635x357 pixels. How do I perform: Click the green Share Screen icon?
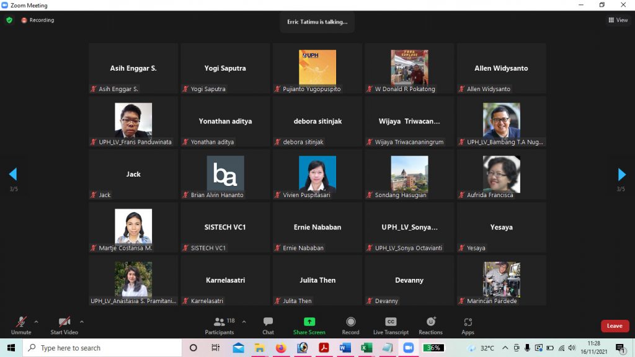(309, 322)
